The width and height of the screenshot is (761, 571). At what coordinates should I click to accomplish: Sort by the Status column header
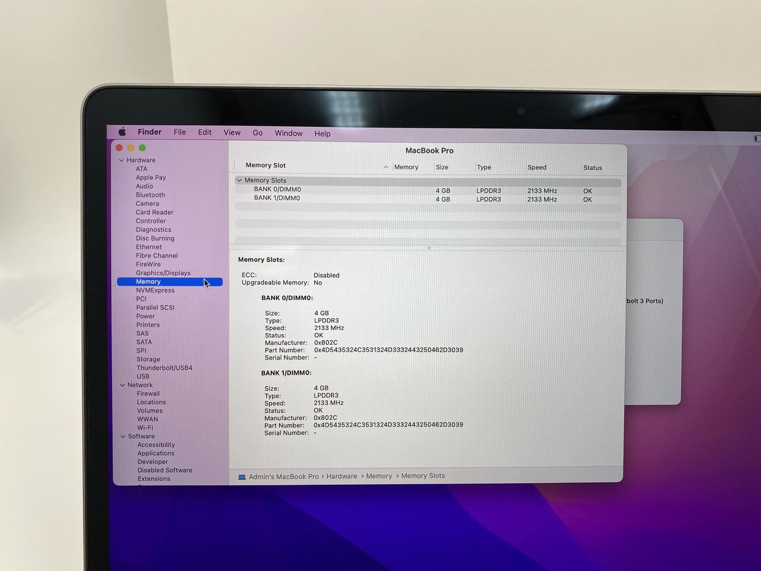(x=592, y=168)
